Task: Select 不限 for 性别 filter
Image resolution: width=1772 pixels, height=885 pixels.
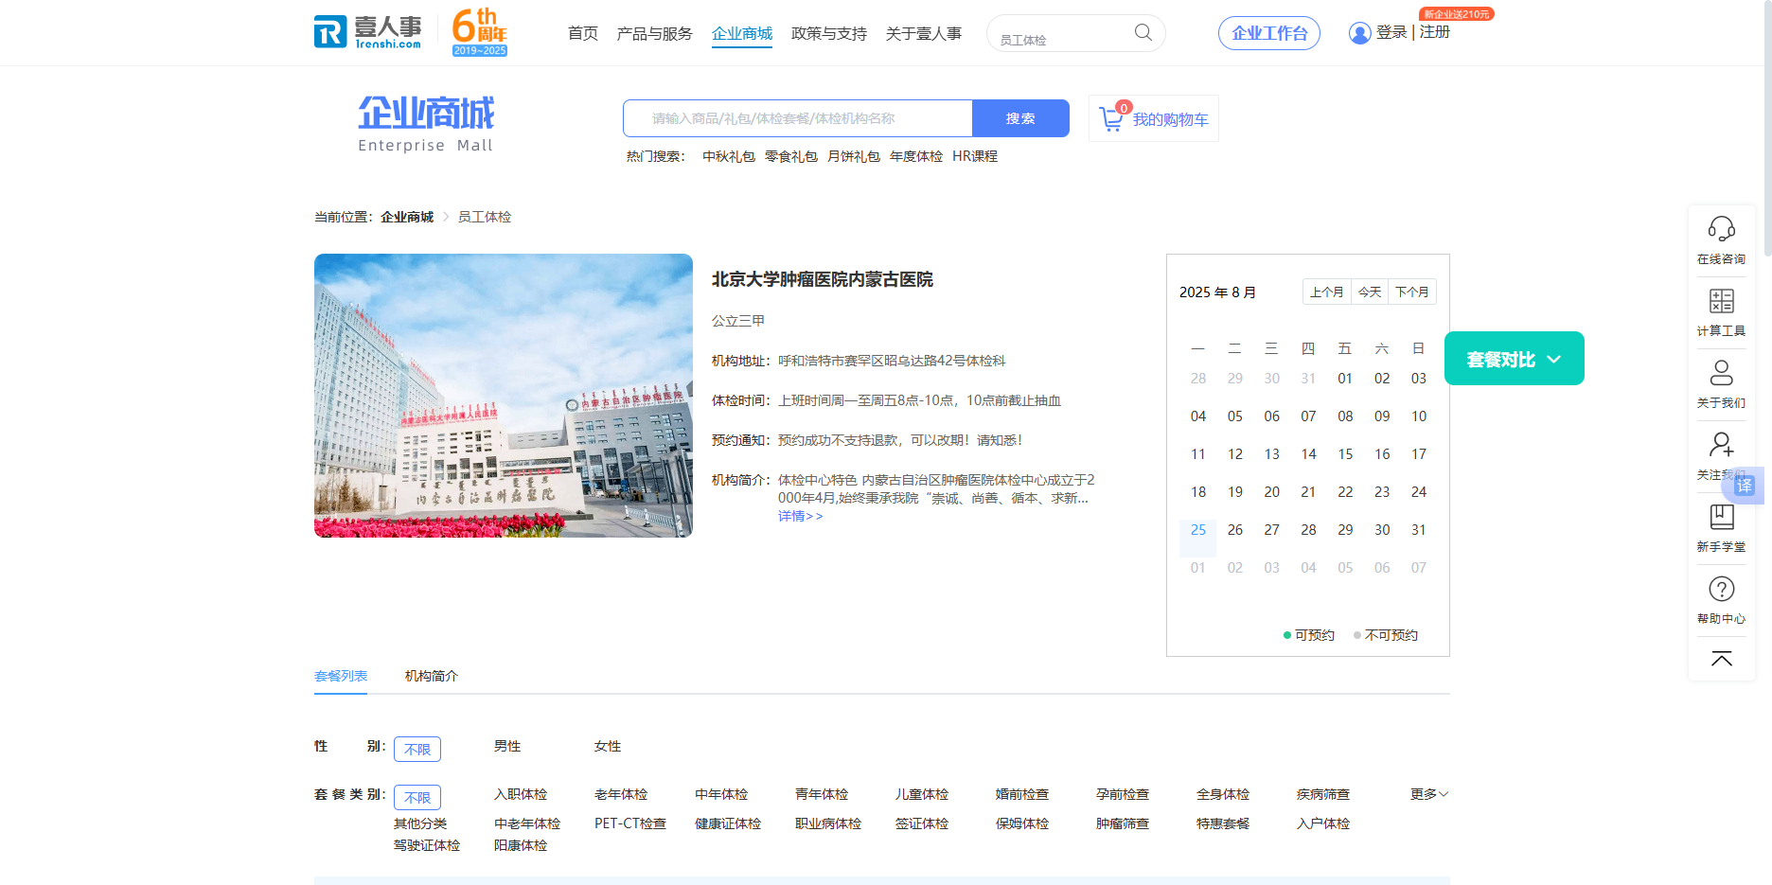Action: point(417,749)
